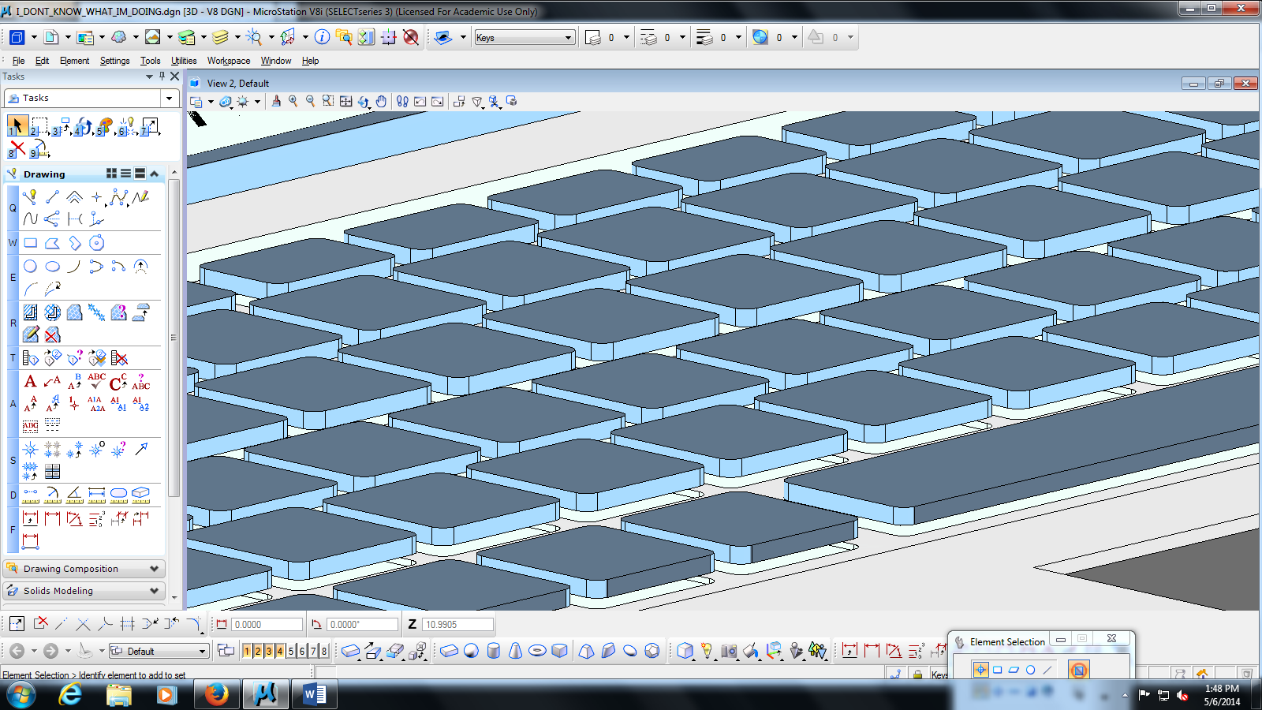The height and width of the screenshot is (710, 1262).
Task: Toggle view number 1 button
Action: coord(247,651)
